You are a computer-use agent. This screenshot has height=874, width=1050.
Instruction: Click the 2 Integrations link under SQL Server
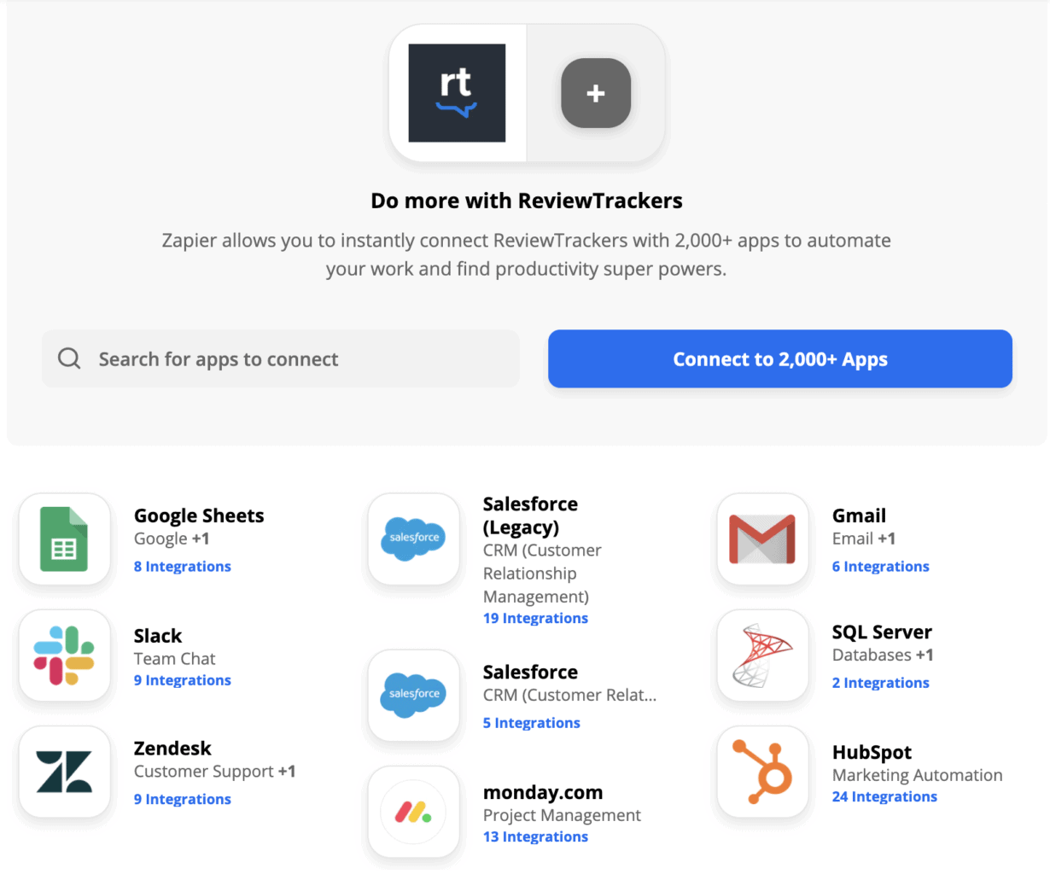click(x=880, y=682)
